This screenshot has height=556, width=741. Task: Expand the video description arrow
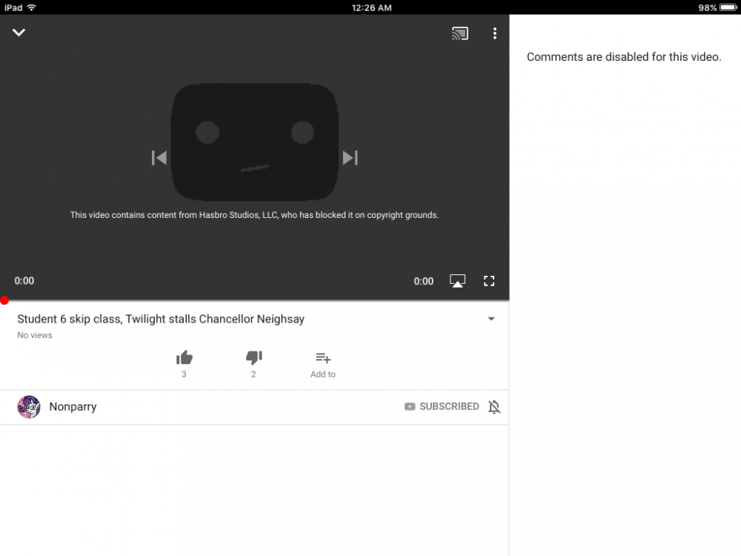coord(491,320)
